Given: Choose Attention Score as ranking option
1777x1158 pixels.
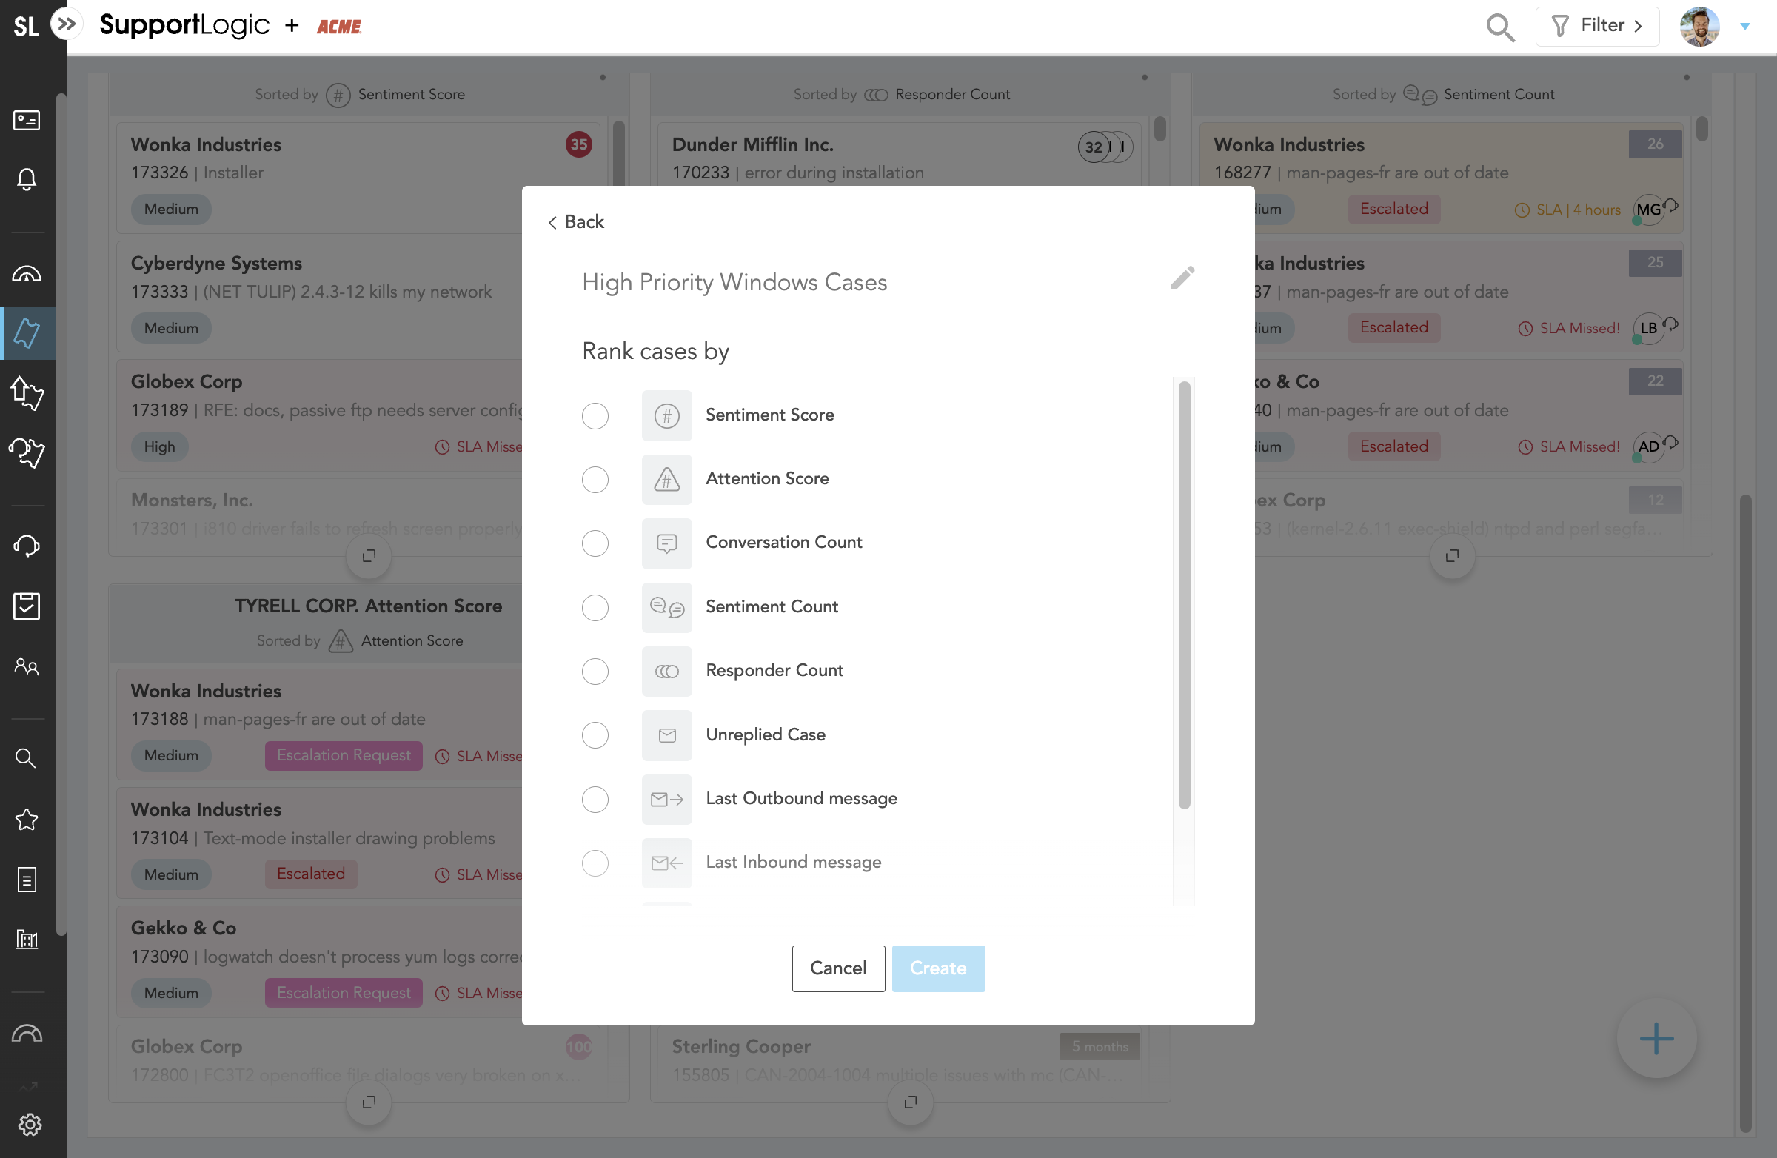Looking at the screenshot, I should pos(595,479).
